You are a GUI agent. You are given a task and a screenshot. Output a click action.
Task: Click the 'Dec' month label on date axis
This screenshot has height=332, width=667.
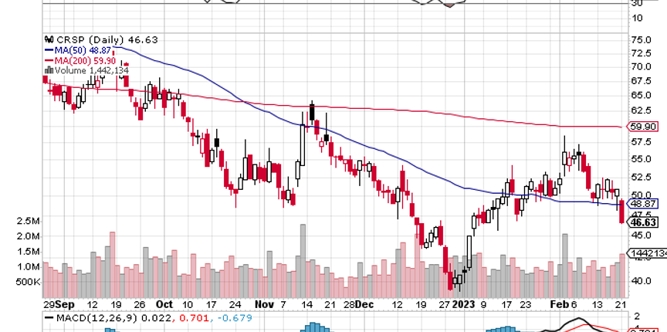point(364,305)
